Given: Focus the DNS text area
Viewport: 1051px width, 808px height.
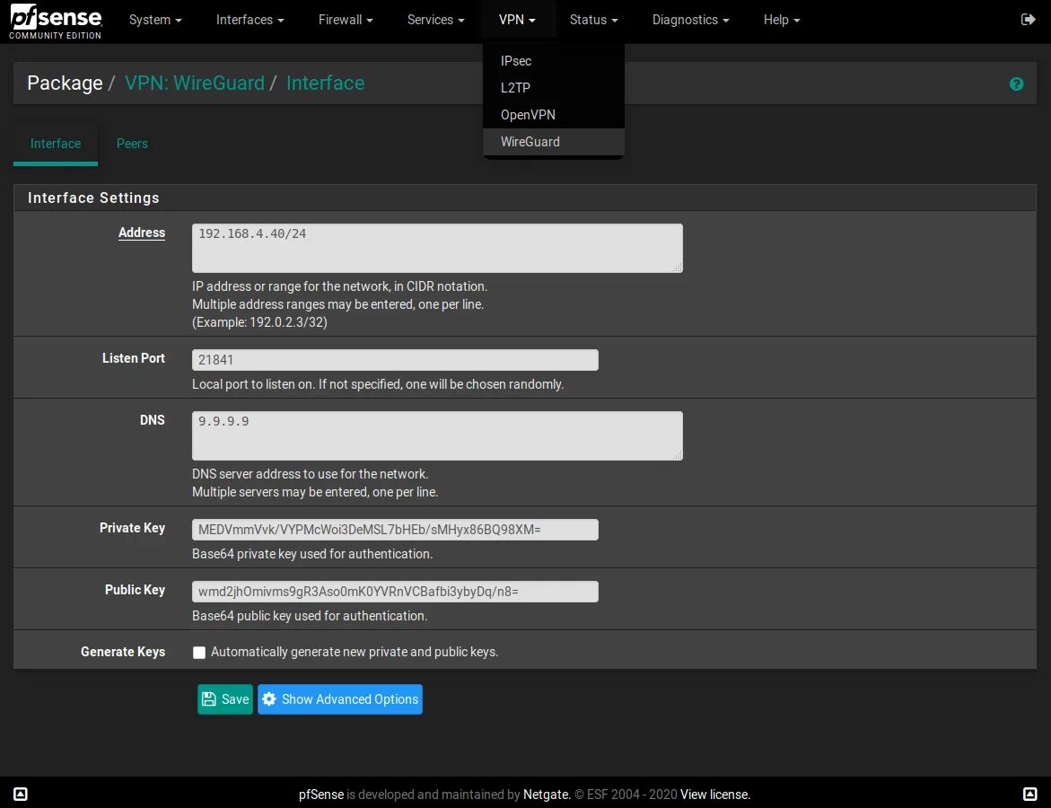Looking at the screenshot, I should click(437, 435).
